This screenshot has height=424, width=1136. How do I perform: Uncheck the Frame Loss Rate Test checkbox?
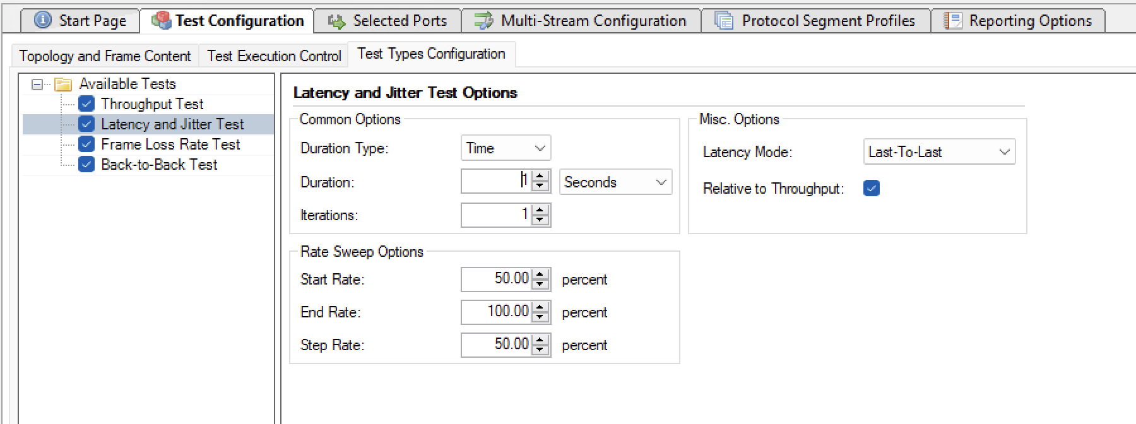tap(86, 144)
